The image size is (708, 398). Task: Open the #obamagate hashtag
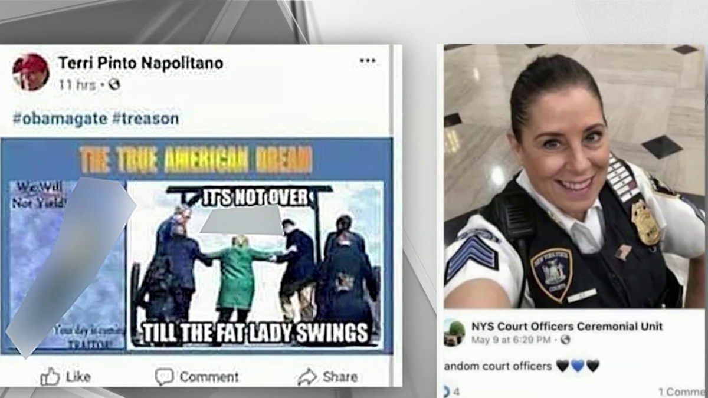(x=60, y=119)
